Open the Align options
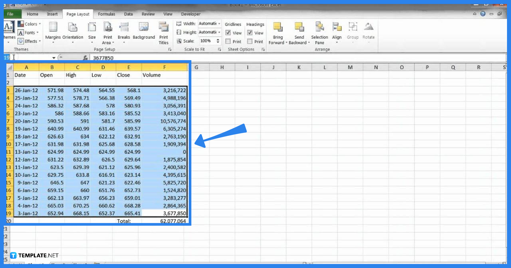The image size is (511, 268). click(x=337, y=32)
